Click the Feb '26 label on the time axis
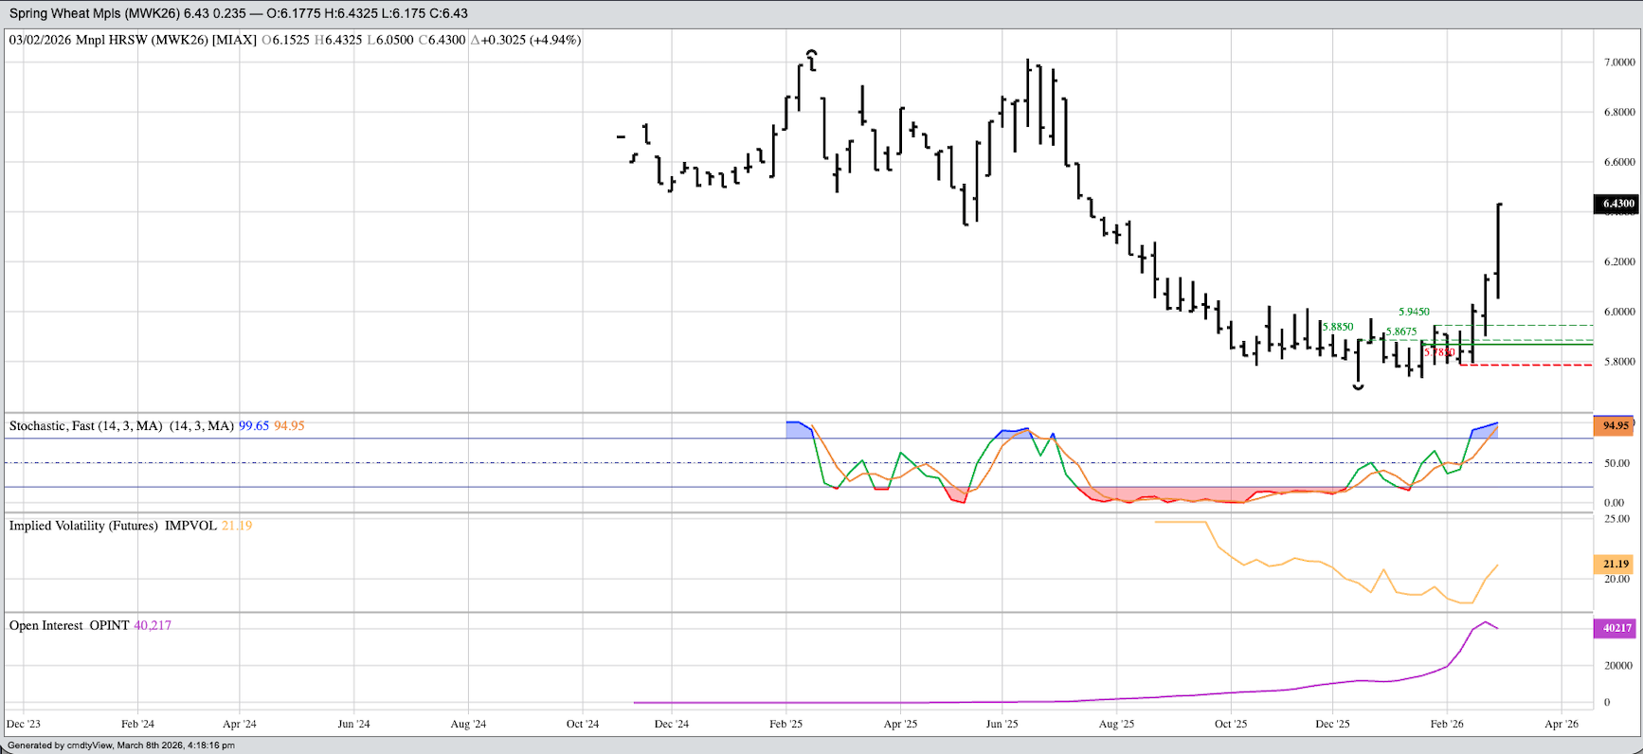1643x754 pixels. point(1446,724)
